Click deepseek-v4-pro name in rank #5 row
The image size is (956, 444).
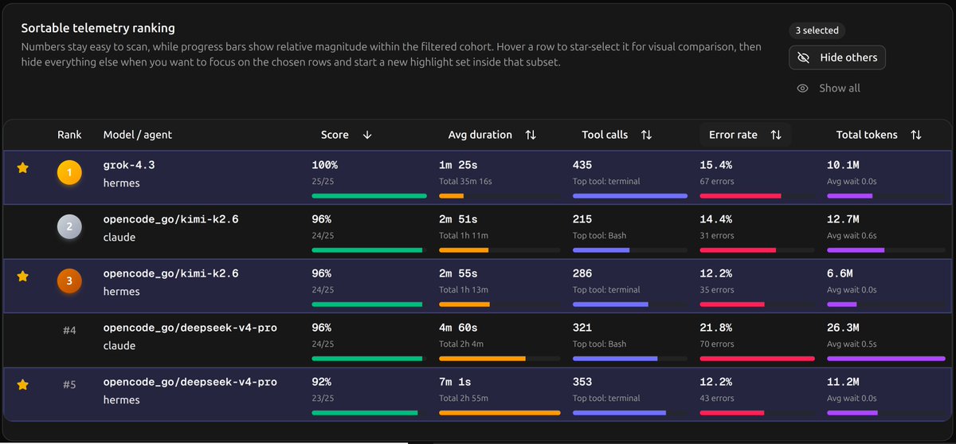tap(190, 382)
